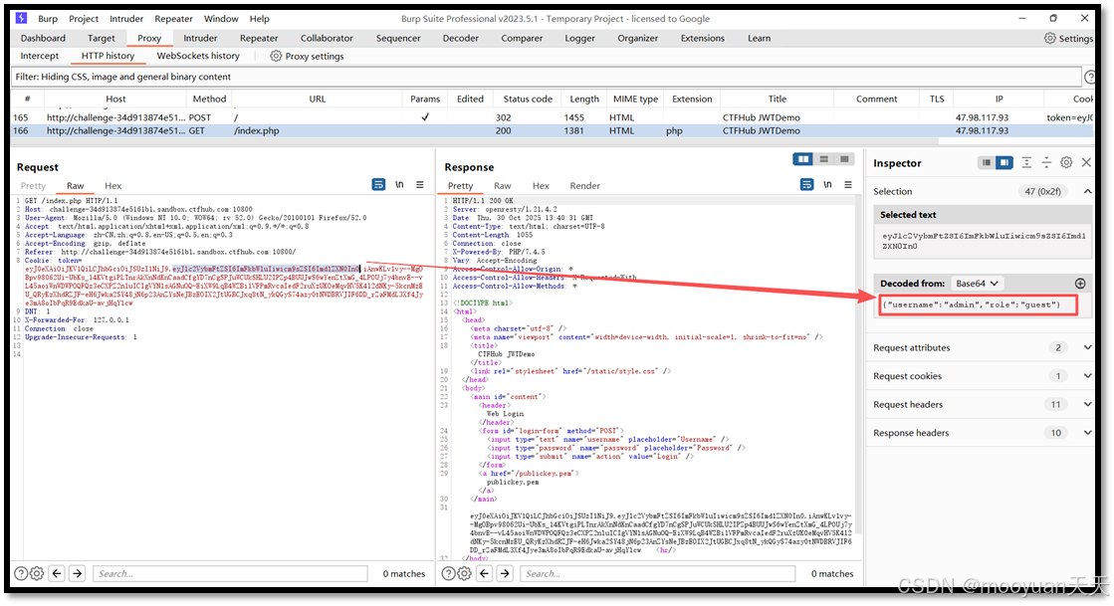Switch to the Collaborator tab
Image resolution: width=1114 pixels, height=606 pixels.
[327, 39]
